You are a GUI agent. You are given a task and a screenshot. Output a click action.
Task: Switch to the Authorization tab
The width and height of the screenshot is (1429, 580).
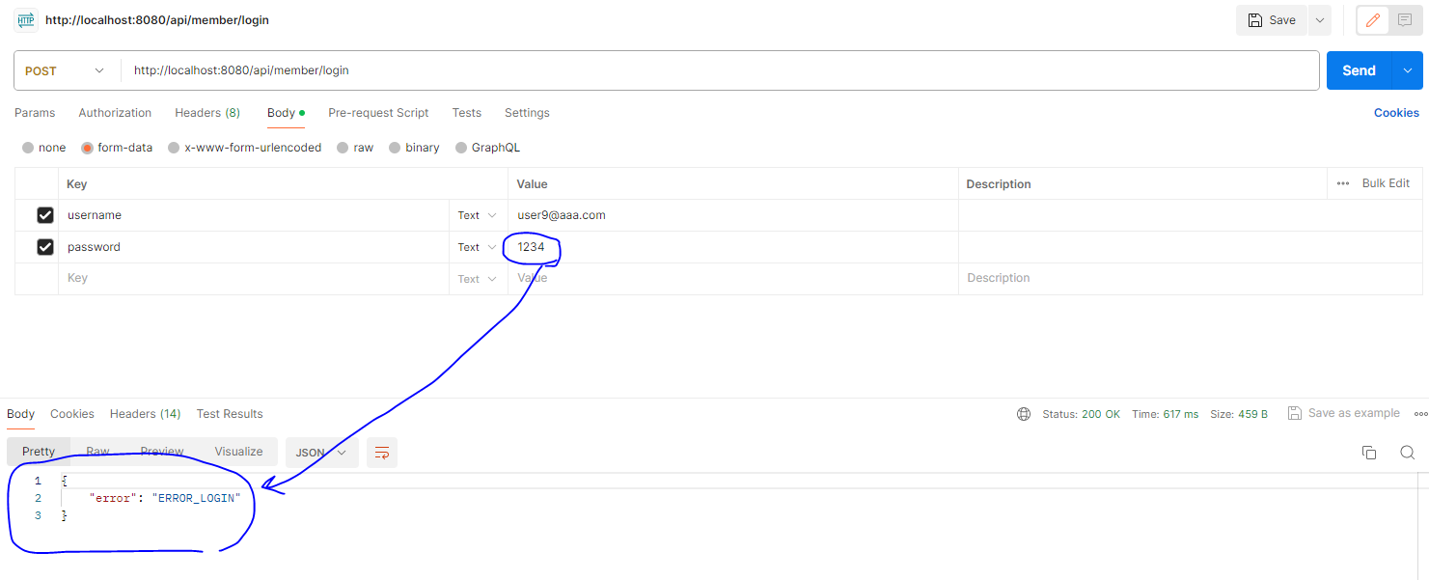pyautogui.click(x=115, y=113)
